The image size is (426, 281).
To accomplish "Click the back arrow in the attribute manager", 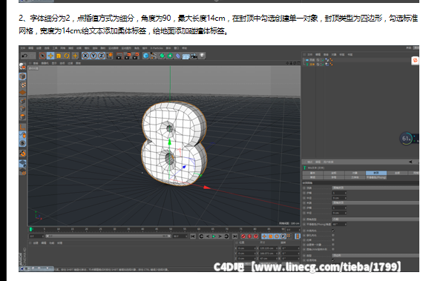I will [410, 162].
